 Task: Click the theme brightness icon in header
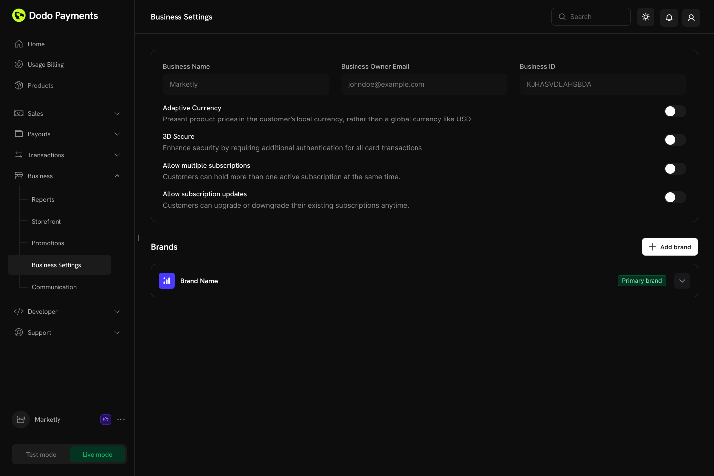pyautogui.click(x=646, y=16)
